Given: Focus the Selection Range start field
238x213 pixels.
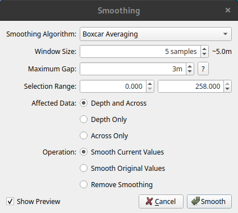Looking at the screenshot, I should click(113, 87).
